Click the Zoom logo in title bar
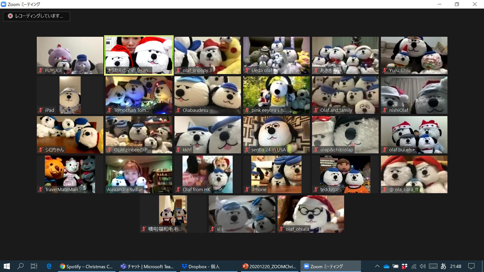 click(4, 4)
